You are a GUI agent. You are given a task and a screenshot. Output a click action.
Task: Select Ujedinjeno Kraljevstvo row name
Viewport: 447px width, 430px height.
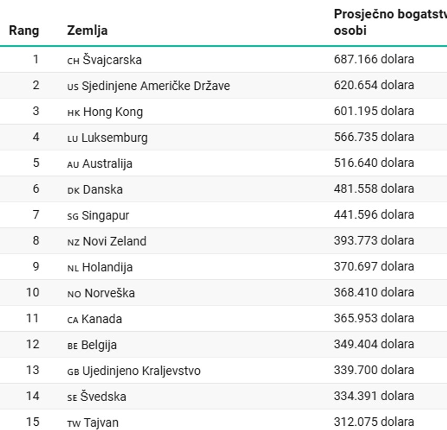coord(141,371)
